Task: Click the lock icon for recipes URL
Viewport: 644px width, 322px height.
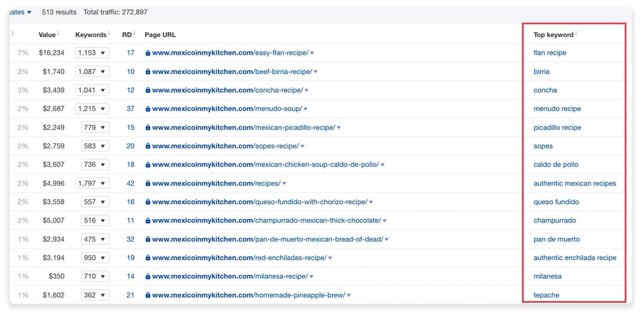Action: (148, 183)
